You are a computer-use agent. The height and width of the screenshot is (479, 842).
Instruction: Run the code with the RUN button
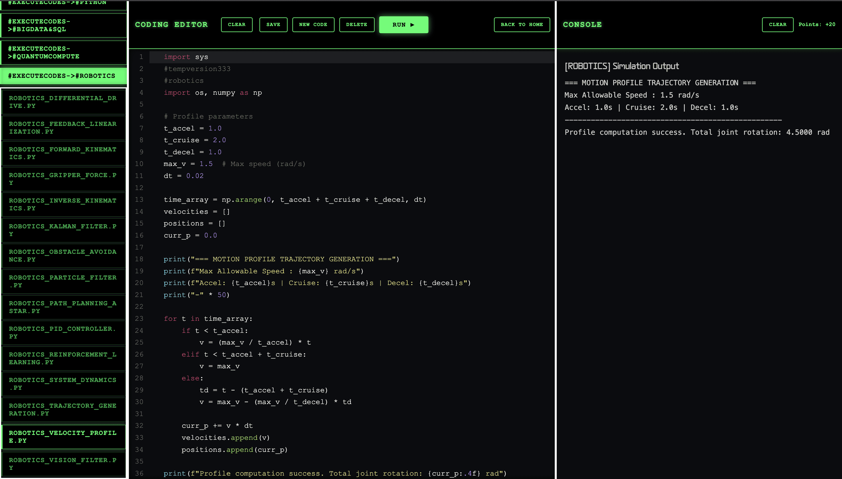point(404,25)
